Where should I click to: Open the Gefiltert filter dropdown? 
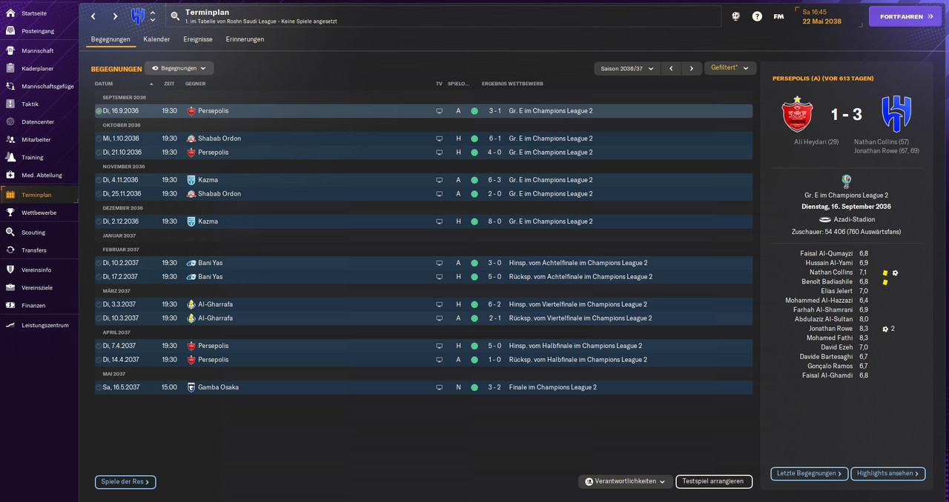click(730, 68)
